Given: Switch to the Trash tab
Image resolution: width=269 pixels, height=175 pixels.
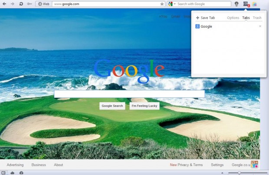Looking at the screenshot, I should tap(257, 18).
